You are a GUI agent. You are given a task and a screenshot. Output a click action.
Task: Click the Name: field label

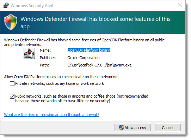pos(45,50)
